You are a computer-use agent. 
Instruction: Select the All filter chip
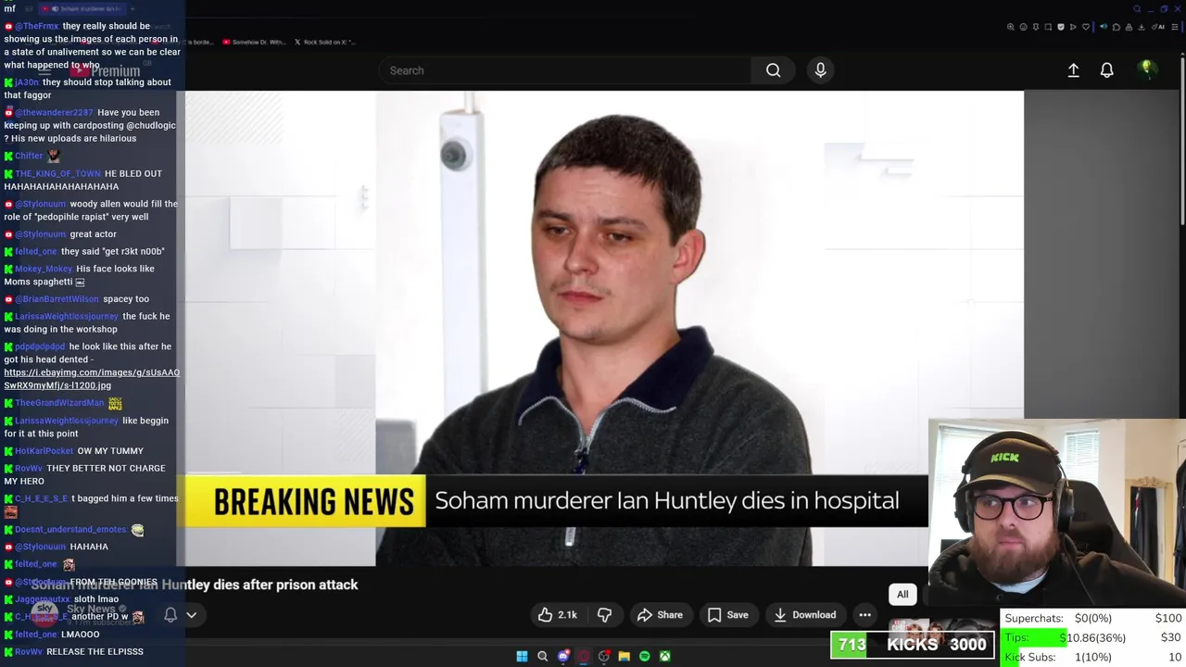click(902, 595)
